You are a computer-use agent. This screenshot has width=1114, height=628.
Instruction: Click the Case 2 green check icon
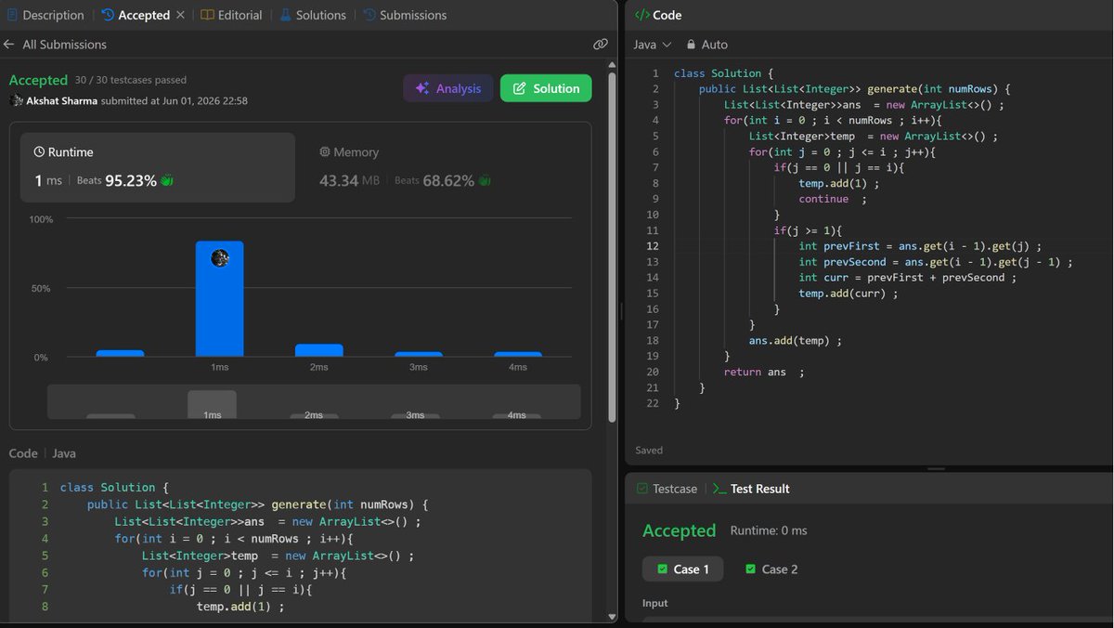point(750,569)
